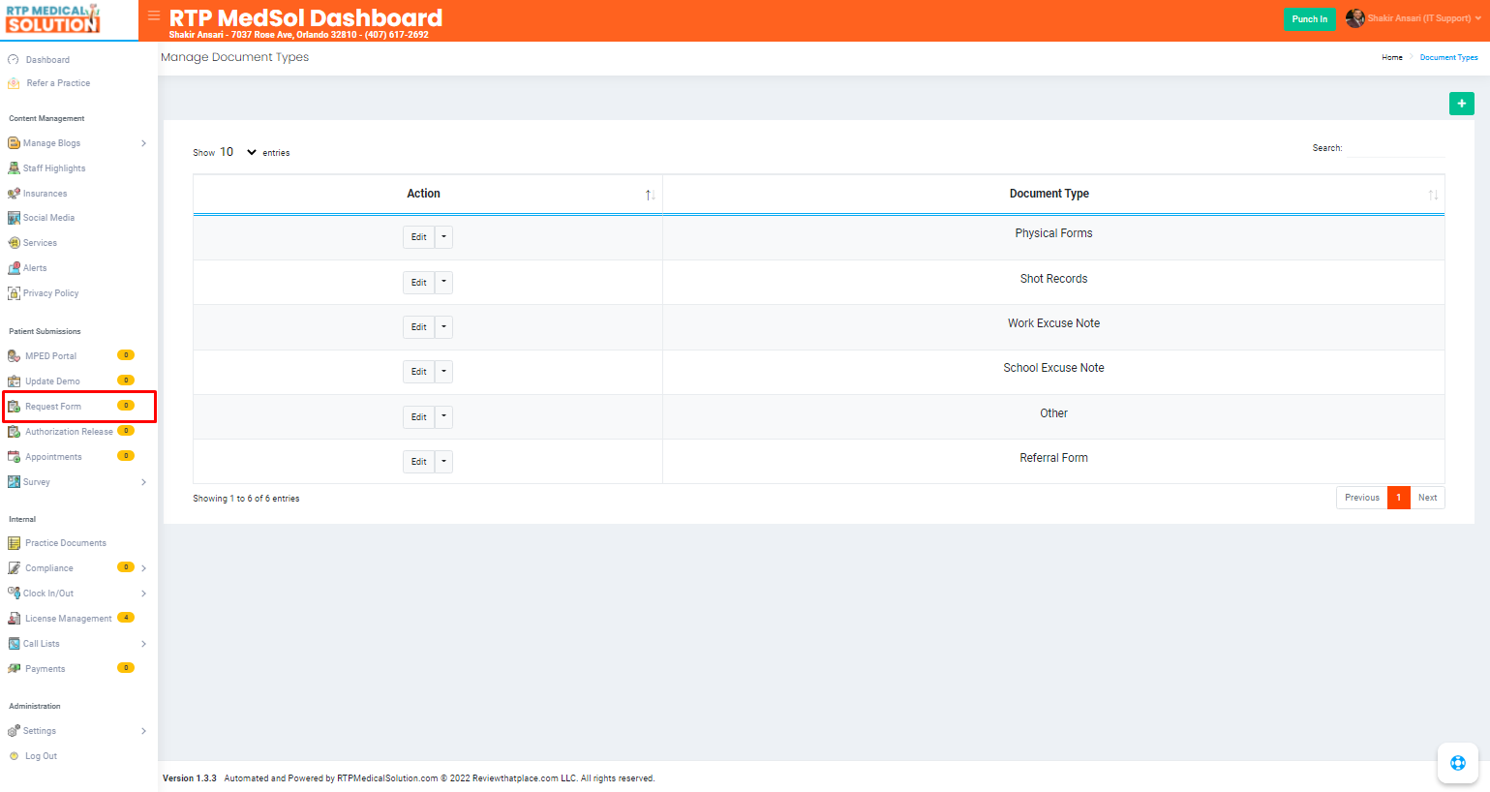This screenshot has height=792, width=1490.
Task: Click the Next pagination button
Action: tap(1427, 498)
